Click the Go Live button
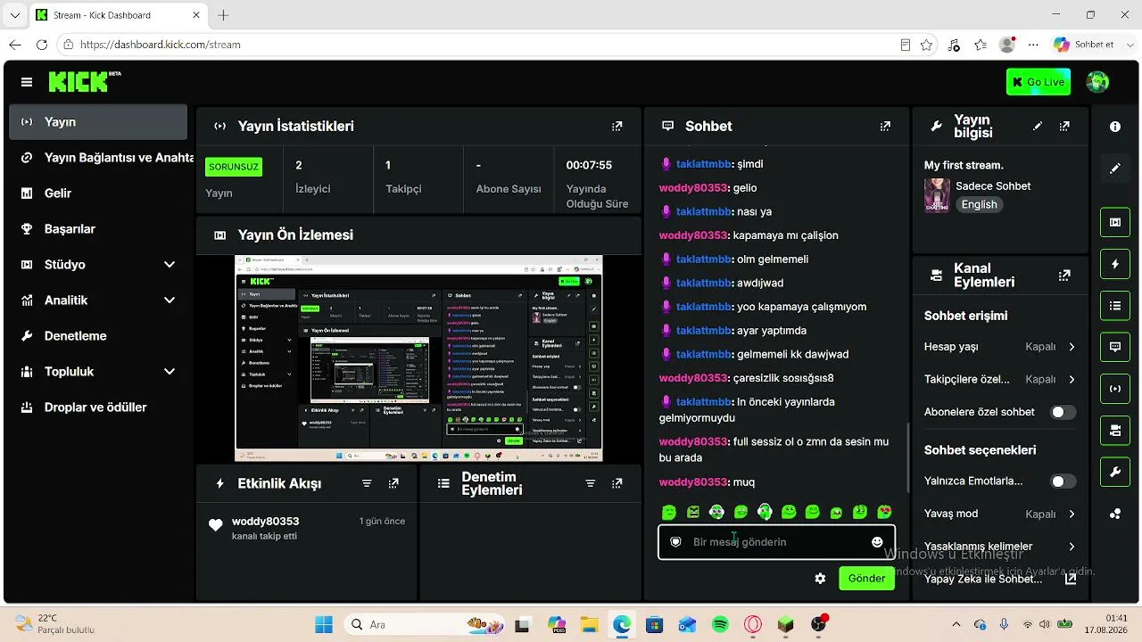The height and width of the screenshot is (642, 1142). tap(1039, 82)
